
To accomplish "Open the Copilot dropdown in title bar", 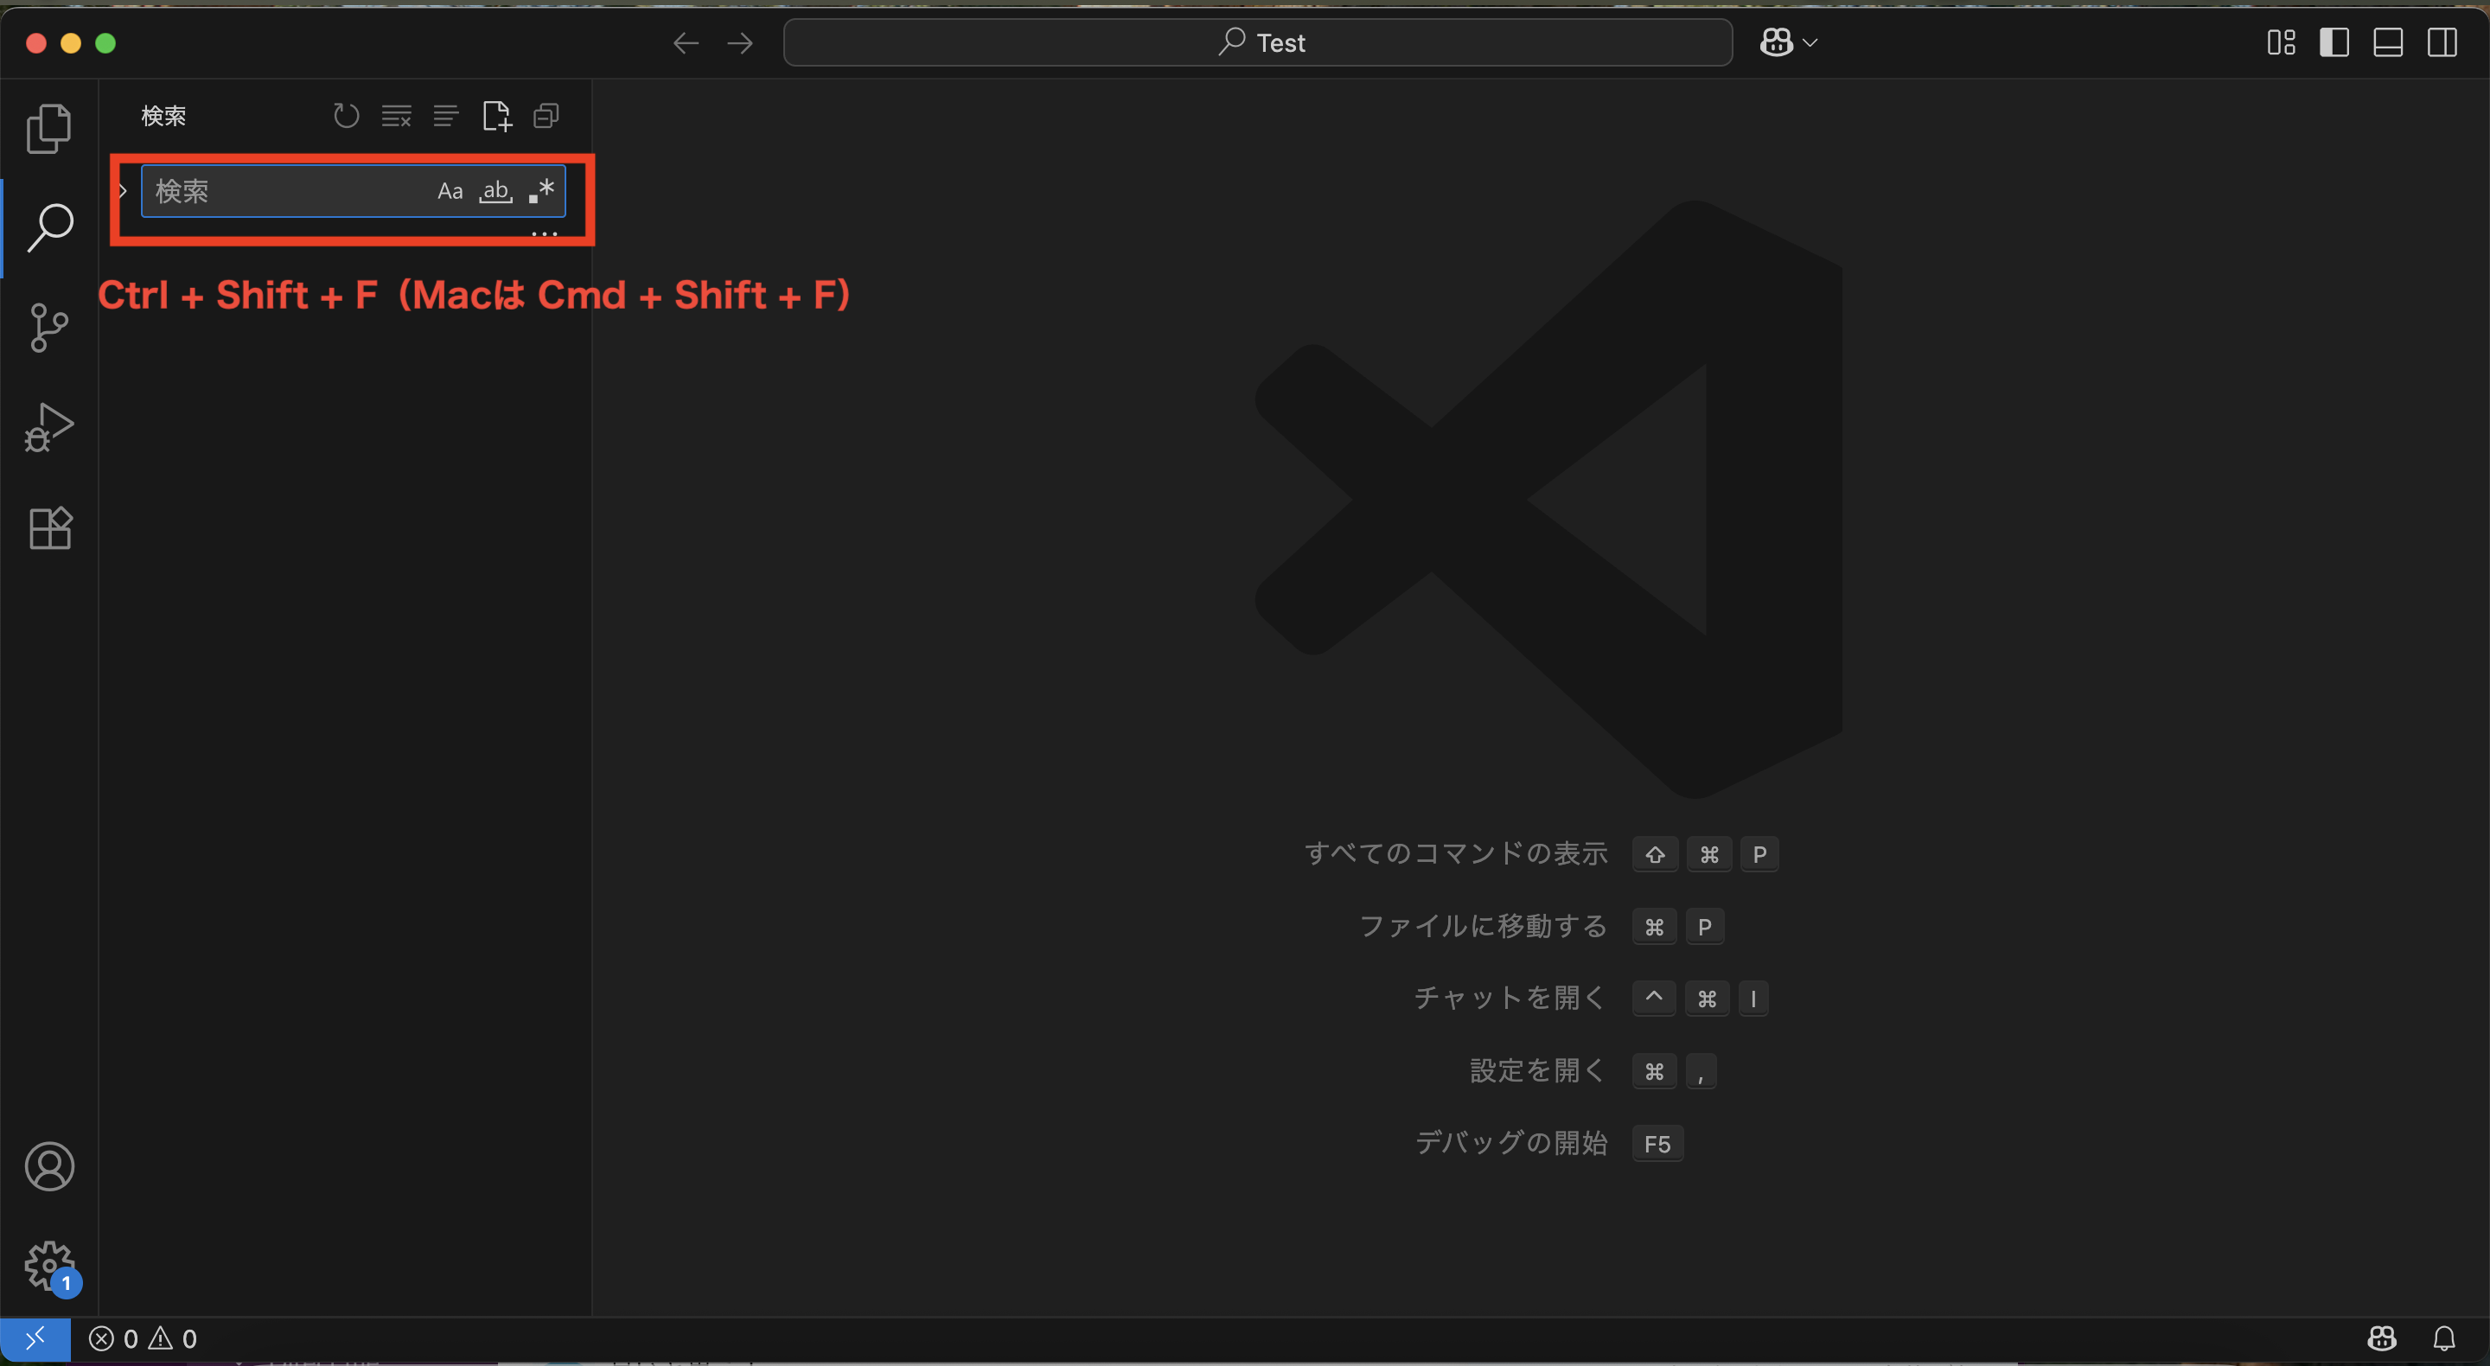I will pyautogui.click(x=1810, y=42).
